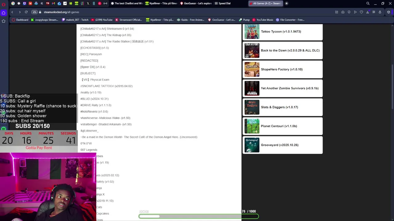Open the extensions cube icon

click(x=389, y=12)
